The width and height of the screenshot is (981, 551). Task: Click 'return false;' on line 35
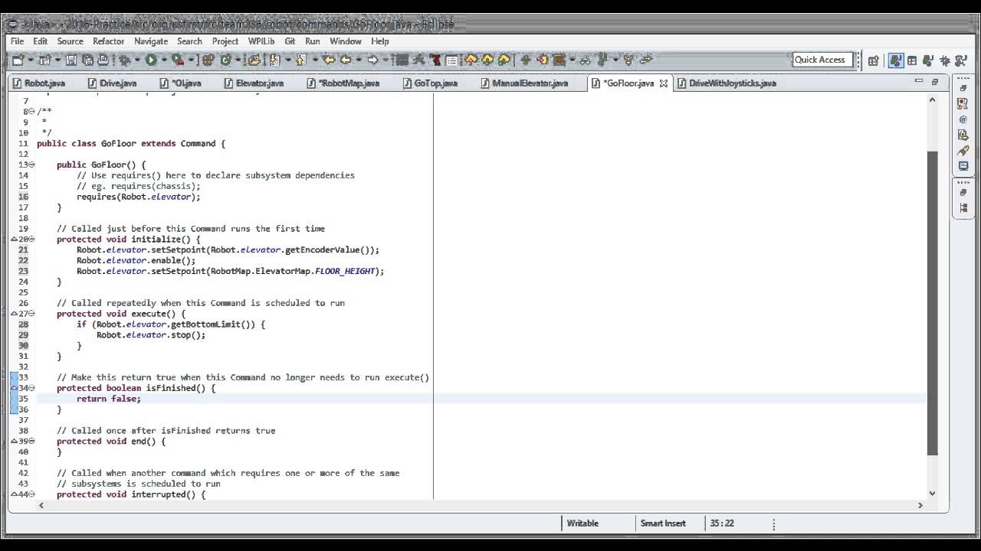(109, 399)
